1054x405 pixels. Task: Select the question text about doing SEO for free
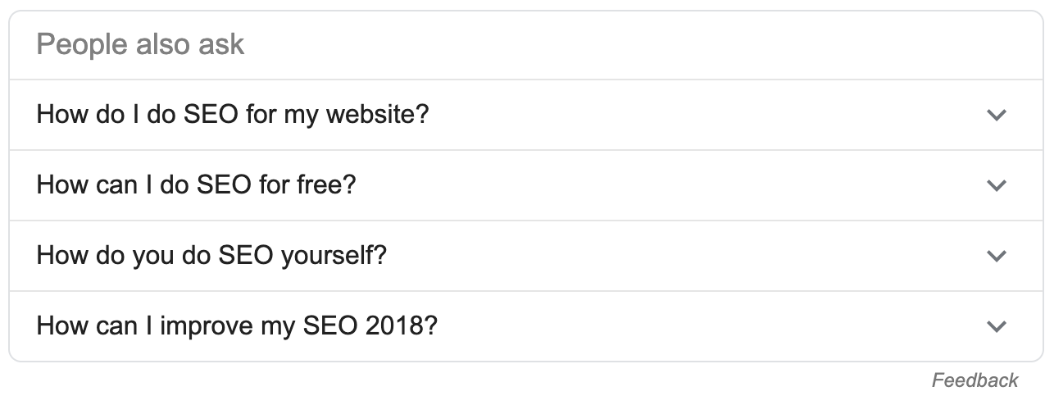[x=196, y=184]
